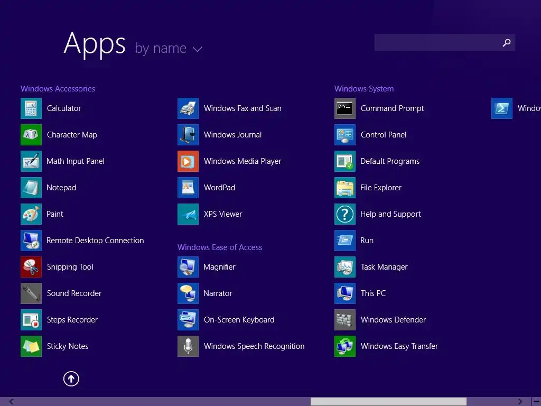
Task: Open the Paint palette icon
Action: pyautogui.click(x=31, y=214)
